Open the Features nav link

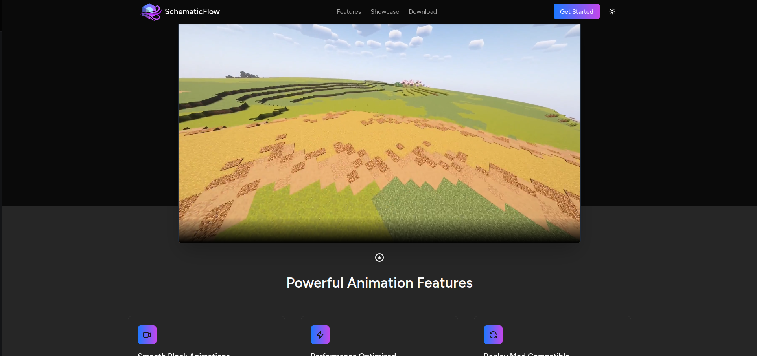[x=348, y=12]
